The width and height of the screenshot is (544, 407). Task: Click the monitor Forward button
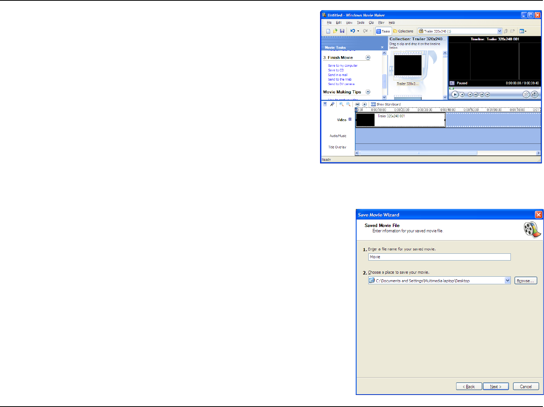pos(487,95)
